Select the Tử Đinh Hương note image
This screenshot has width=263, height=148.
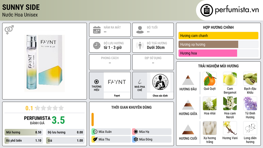250,103
